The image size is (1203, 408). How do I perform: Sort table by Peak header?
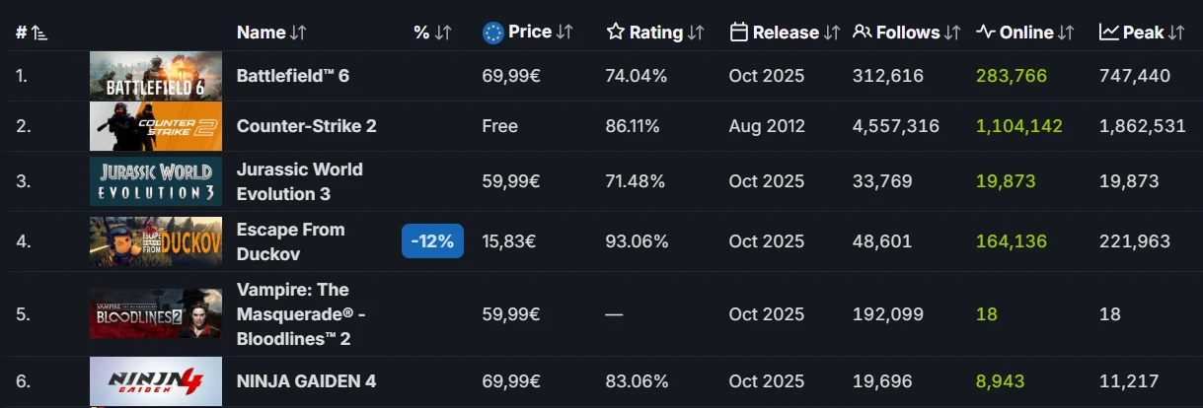(x=1143, y=33)
